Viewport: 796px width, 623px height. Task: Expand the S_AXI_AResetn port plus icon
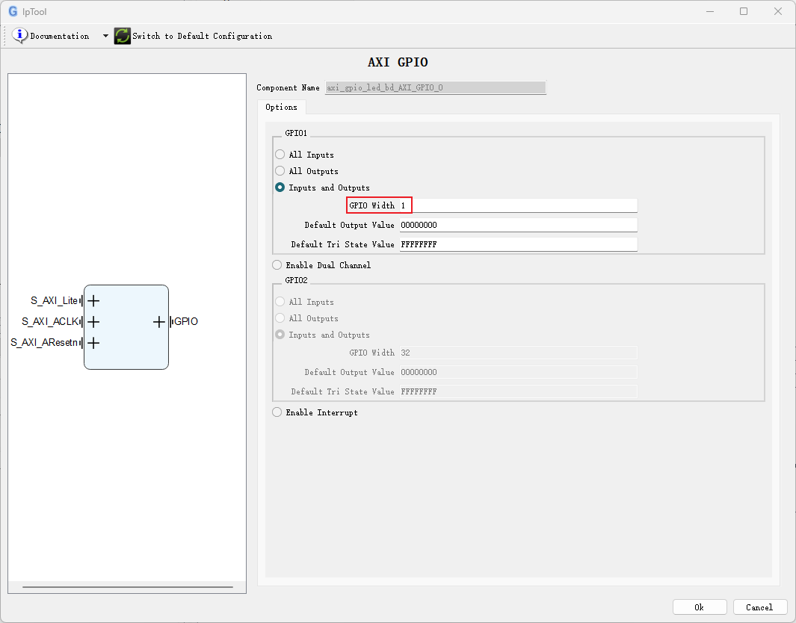(x=93, y=343)
